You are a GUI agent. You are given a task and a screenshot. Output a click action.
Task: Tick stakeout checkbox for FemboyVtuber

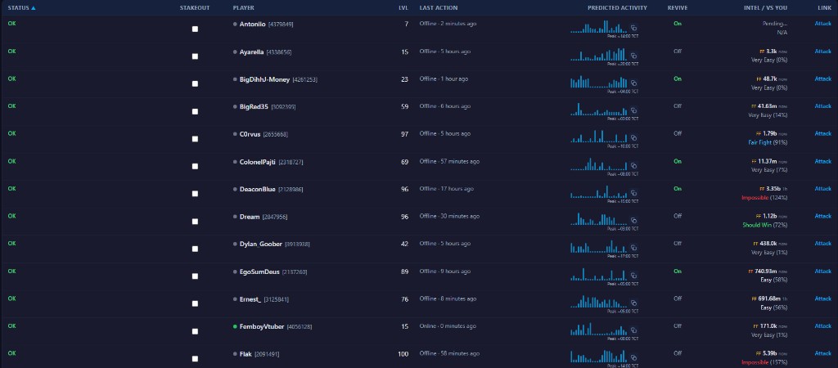195,331
